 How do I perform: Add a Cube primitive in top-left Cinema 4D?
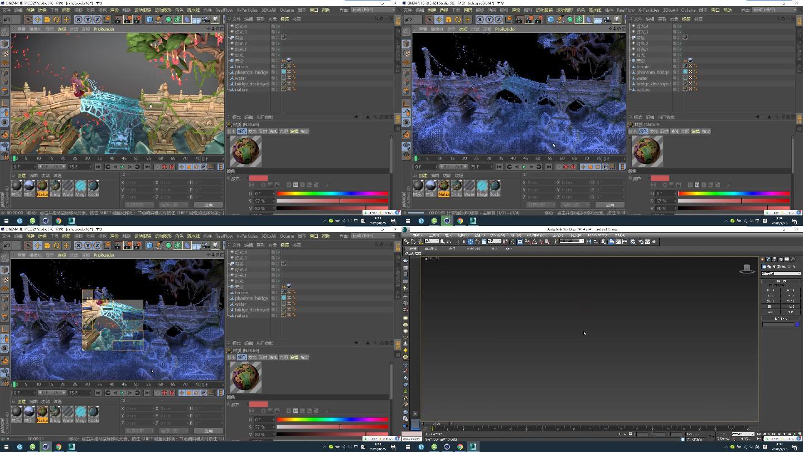click(149, 20)
